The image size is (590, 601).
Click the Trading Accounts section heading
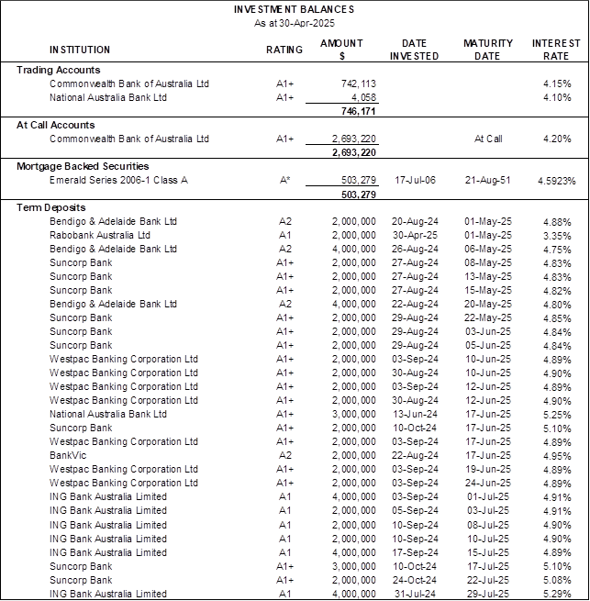point(59,70)
